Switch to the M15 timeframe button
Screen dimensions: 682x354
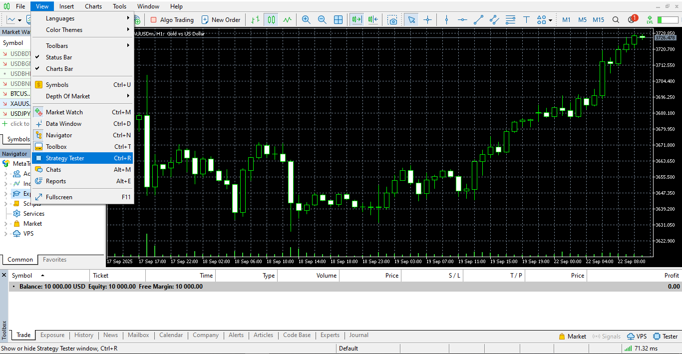[598, 20]
